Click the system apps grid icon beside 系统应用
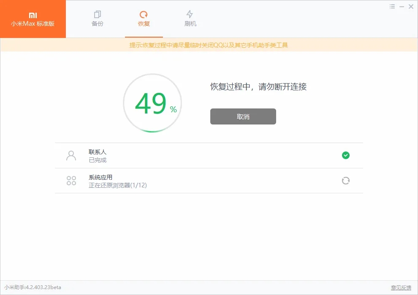Viewport: 418px width, 295px height. click(71, 181)
